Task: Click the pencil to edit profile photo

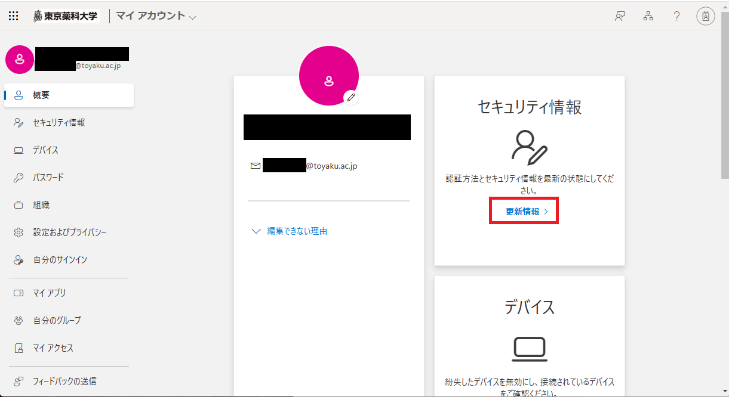Action: pyautogui.click(x=351, y=97)
